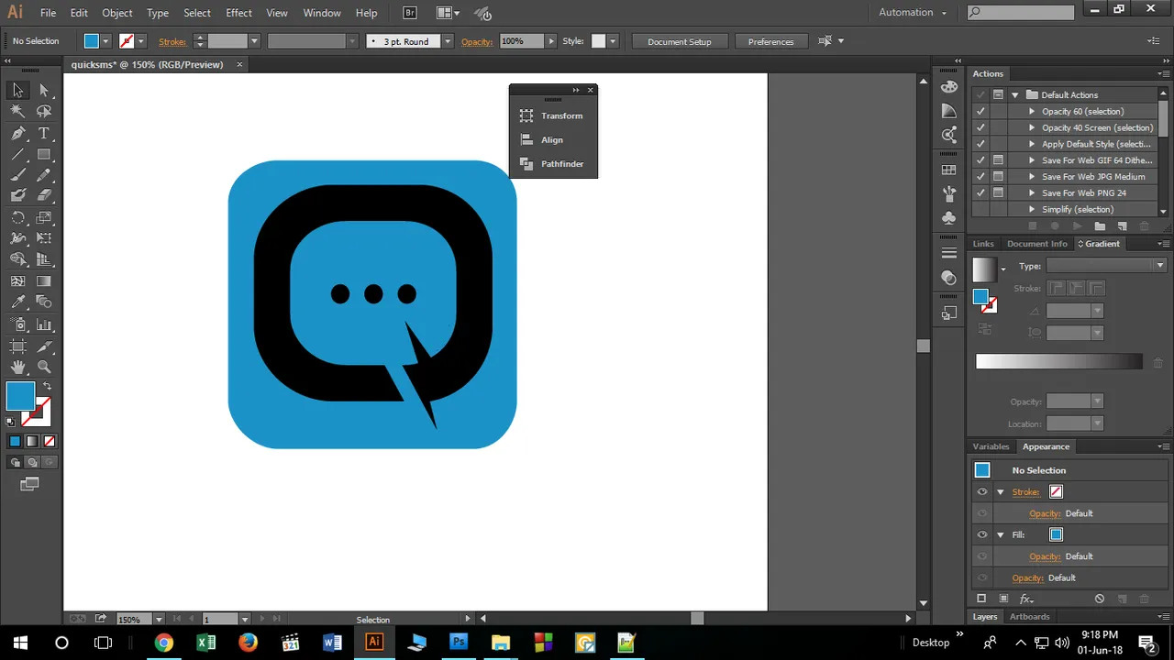Toggle checkmark for Apply Default Style action
This screenshot has height=660, width=1174.
(980, 144)
